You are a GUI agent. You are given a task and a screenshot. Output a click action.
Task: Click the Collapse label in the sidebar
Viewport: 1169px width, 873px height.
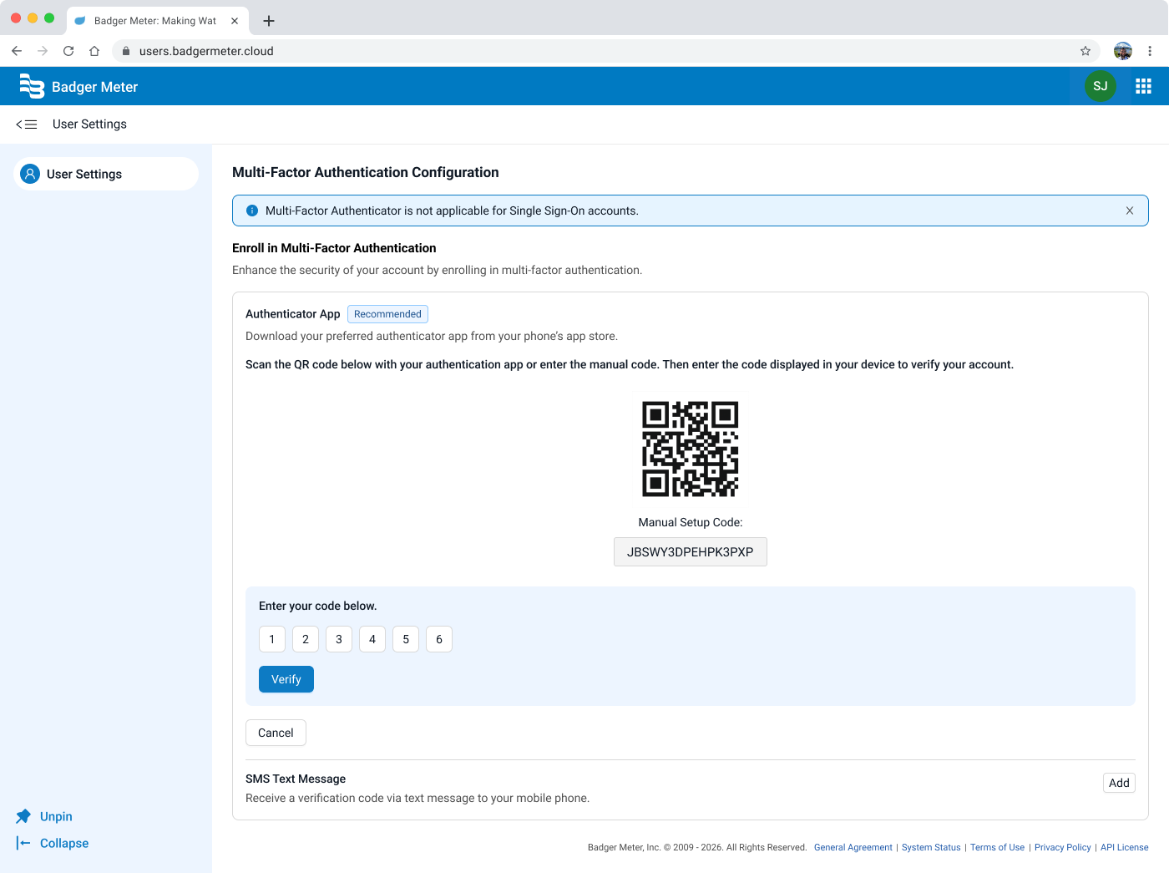point(64,843)
